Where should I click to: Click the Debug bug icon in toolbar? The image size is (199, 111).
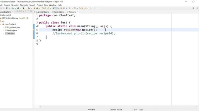[x=13, y=8]
